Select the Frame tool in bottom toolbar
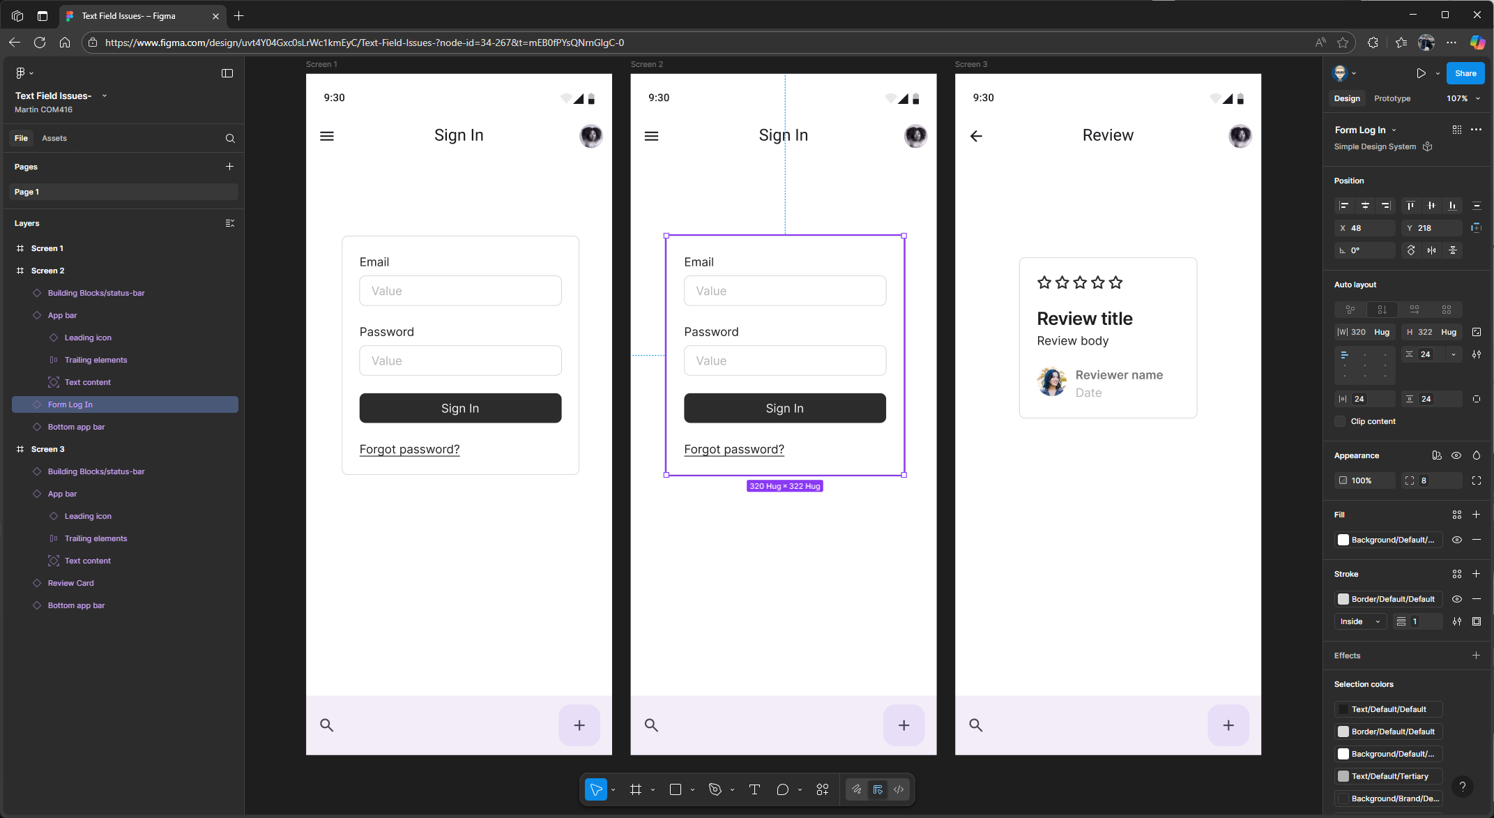 (635, 789)
